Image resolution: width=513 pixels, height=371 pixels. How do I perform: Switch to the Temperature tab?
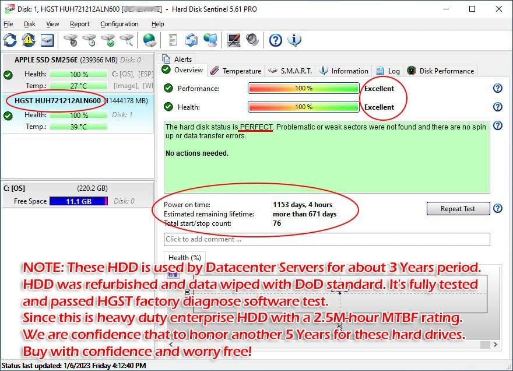point(236,71)
